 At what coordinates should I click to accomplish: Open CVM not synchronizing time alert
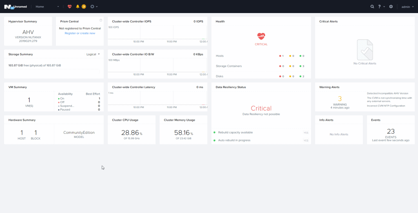click(389, 100)
